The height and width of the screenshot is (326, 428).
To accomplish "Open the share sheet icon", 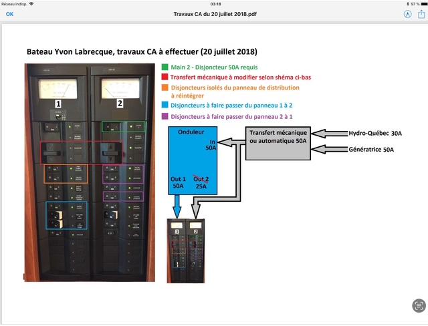I will coord(421,14).
